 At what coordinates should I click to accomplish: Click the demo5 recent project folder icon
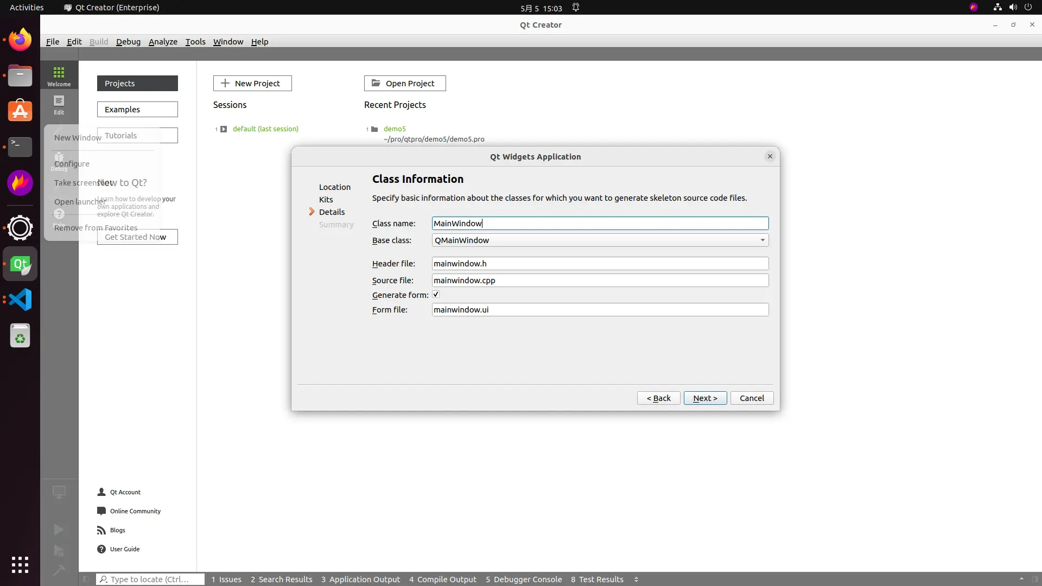374,129
